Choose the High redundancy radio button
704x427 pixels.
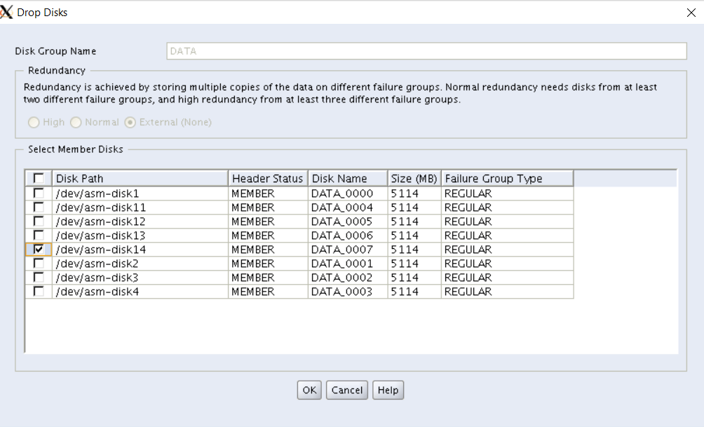34,122
